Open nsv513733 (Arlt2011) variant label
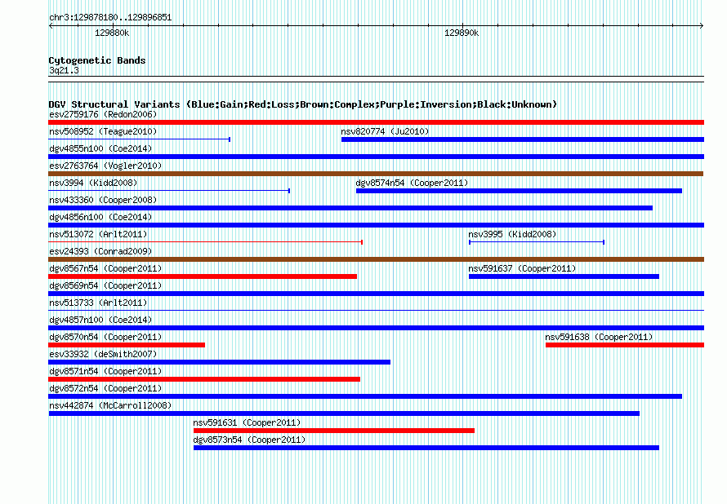The width and height of the screenshot is (727, 504). coord(98,303)
